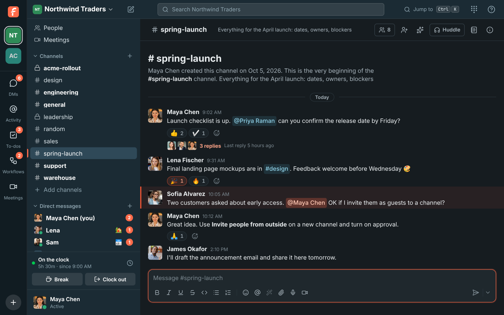Screen dimensions: 504x315
Task: Open the 3 replies thread
Action: (x=210, y=146)
